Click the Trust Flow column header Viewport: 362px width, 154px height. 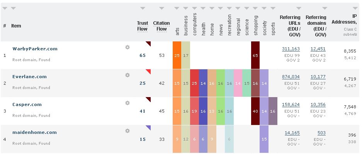point(143,26)
